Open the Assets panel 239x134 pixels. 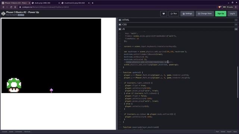click(11, 132)
